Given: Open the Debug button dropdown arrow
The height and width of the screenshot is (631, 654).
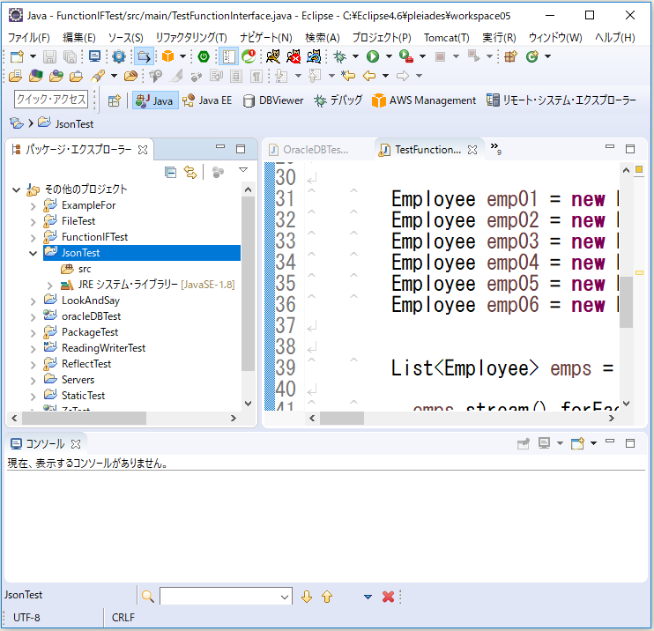Looking at the screenshot, I should point(355,56).
